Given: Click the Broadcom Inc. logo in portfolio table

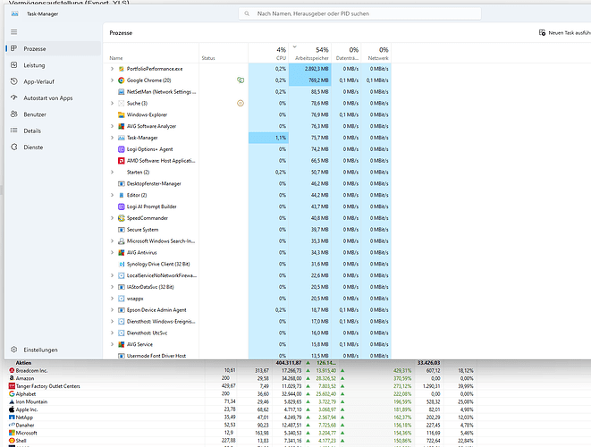Looking at the screenshot, I should (12, 370).
